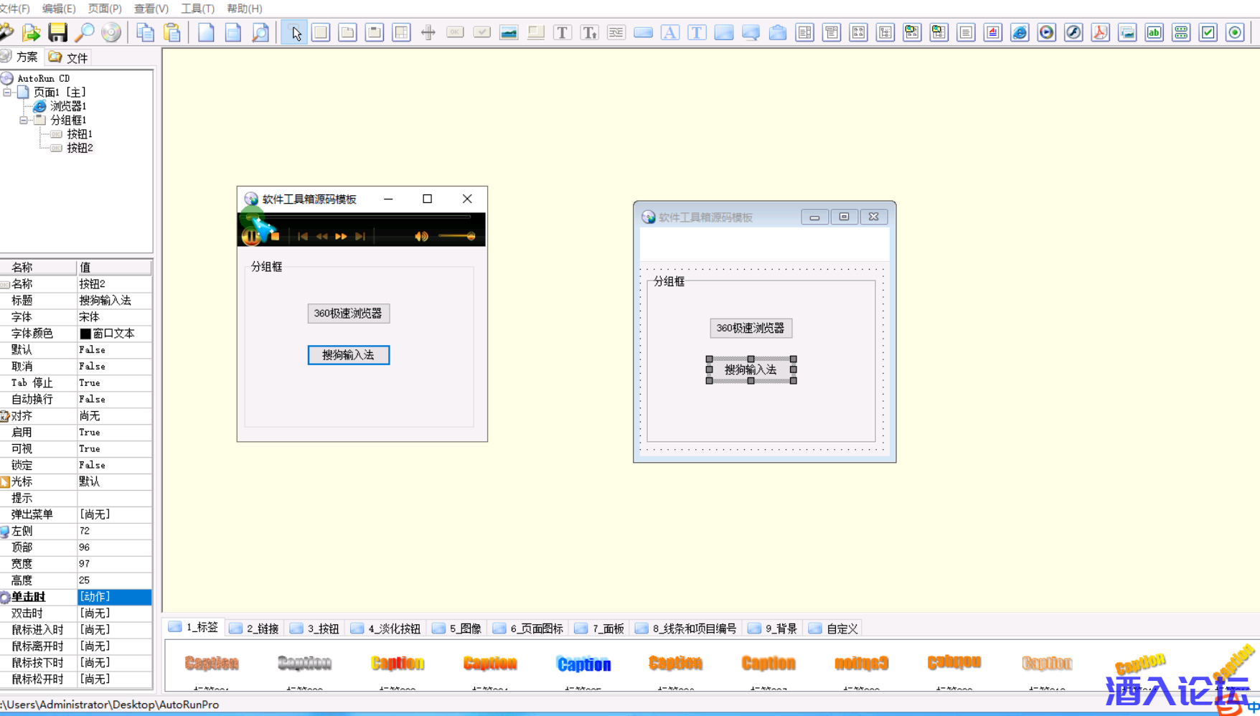Click the 搜狗输入法 button in preview window
The image size is (1260, 716).
pos(348,355)
